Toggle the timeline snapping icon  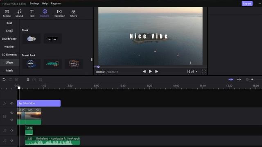click(231, 80)
